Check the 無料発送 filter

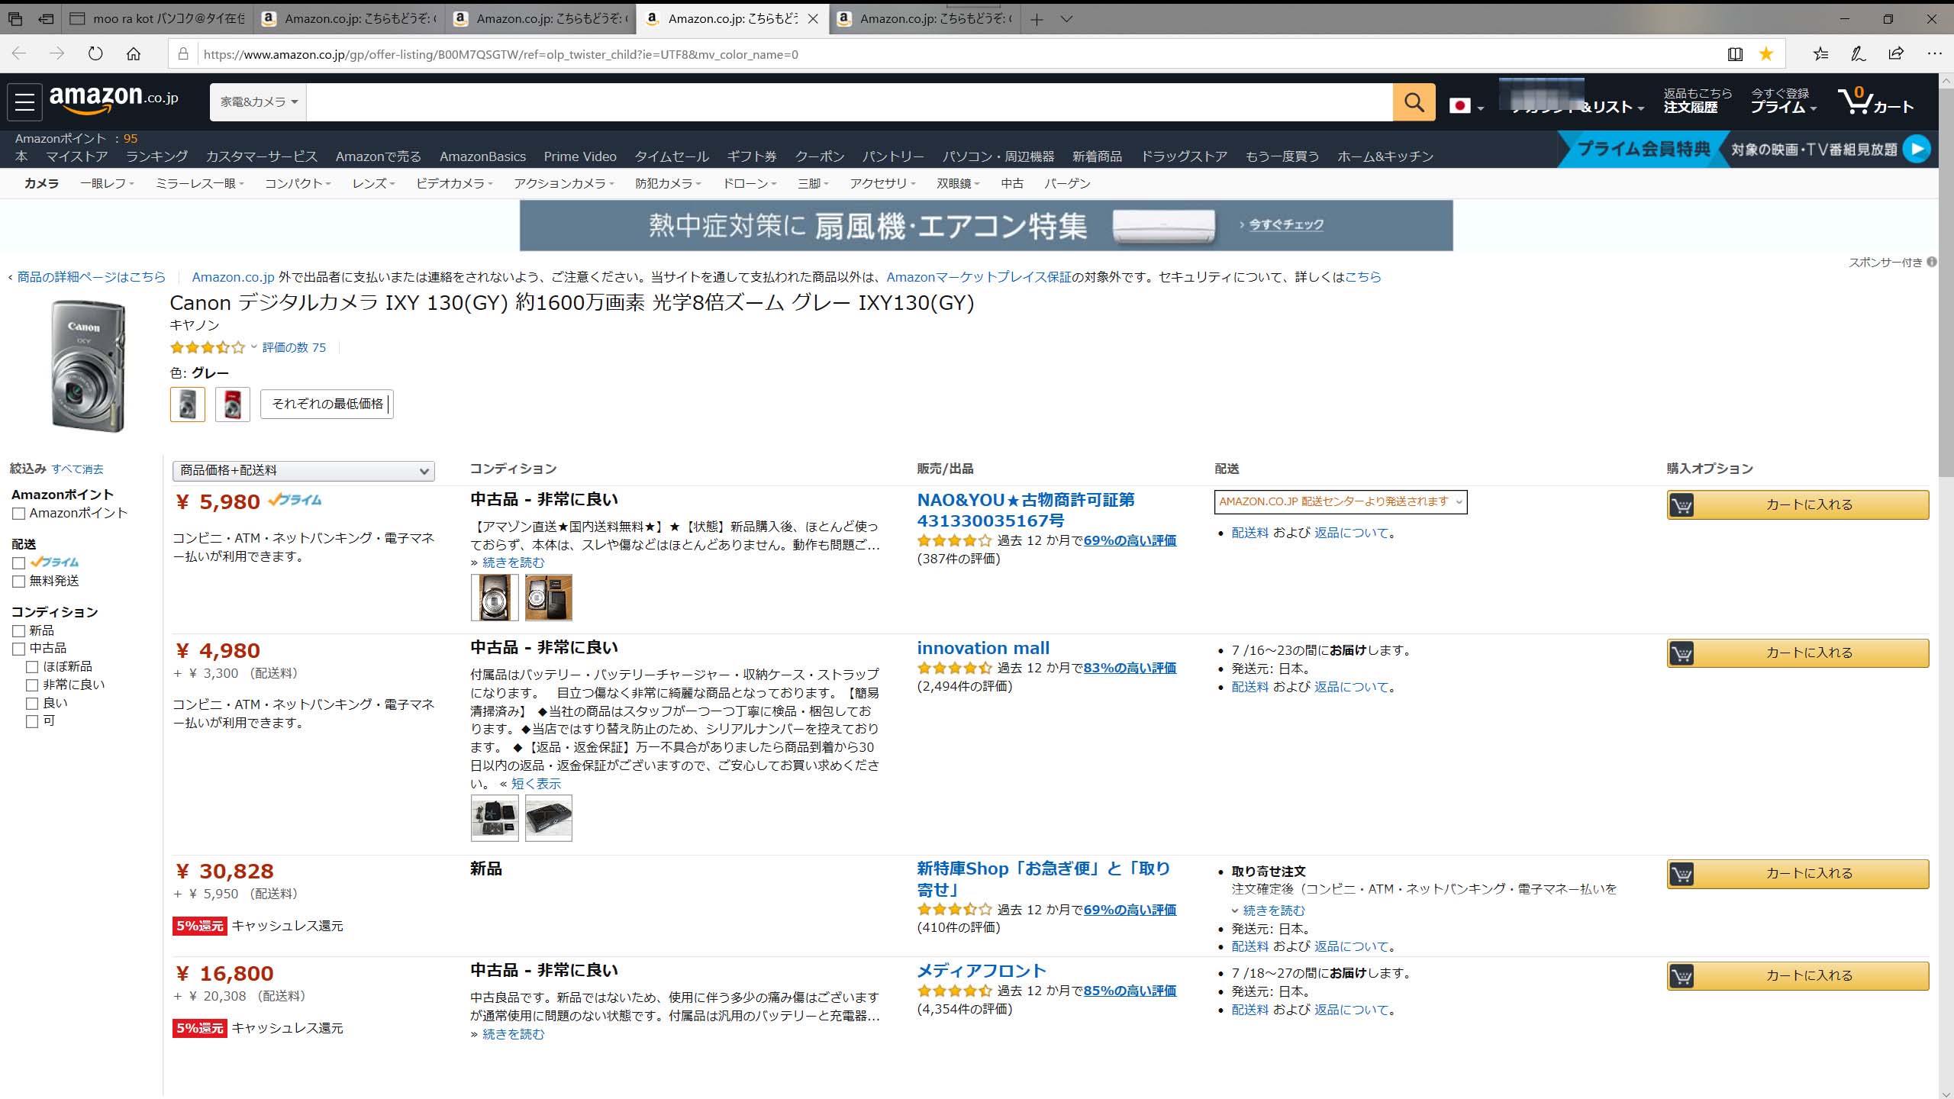point(19,582)
